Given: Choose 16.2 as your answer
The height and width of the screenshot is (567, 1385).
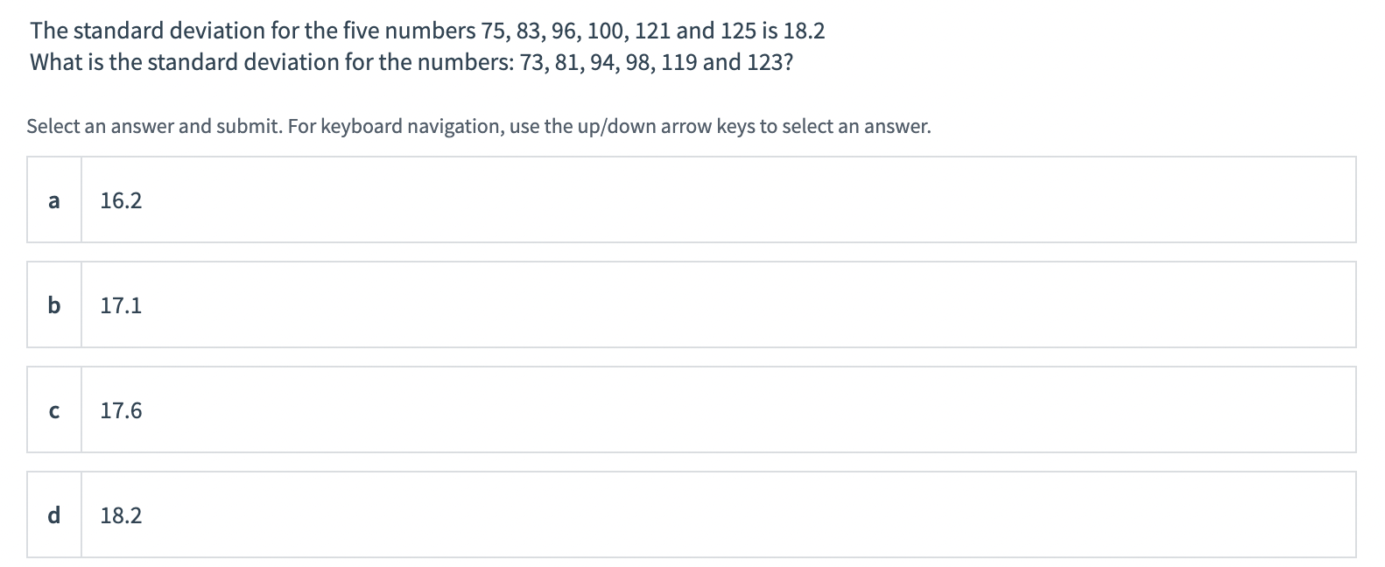Looking at the screenshot, I should point(120,200).
